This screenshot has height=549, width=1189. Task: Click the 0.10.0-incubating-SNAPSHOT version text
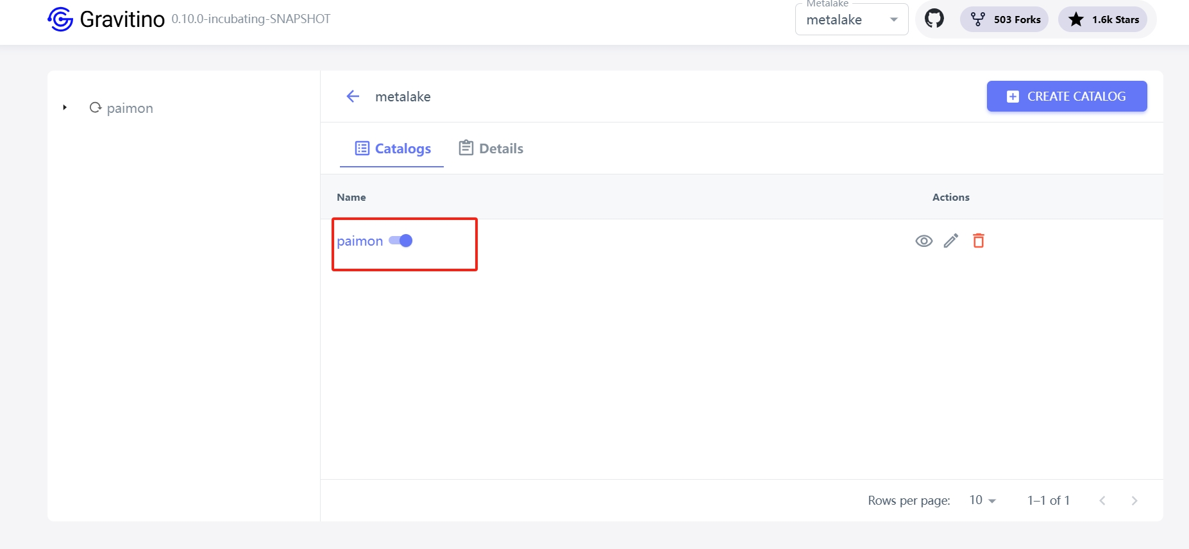pos(251,19)
